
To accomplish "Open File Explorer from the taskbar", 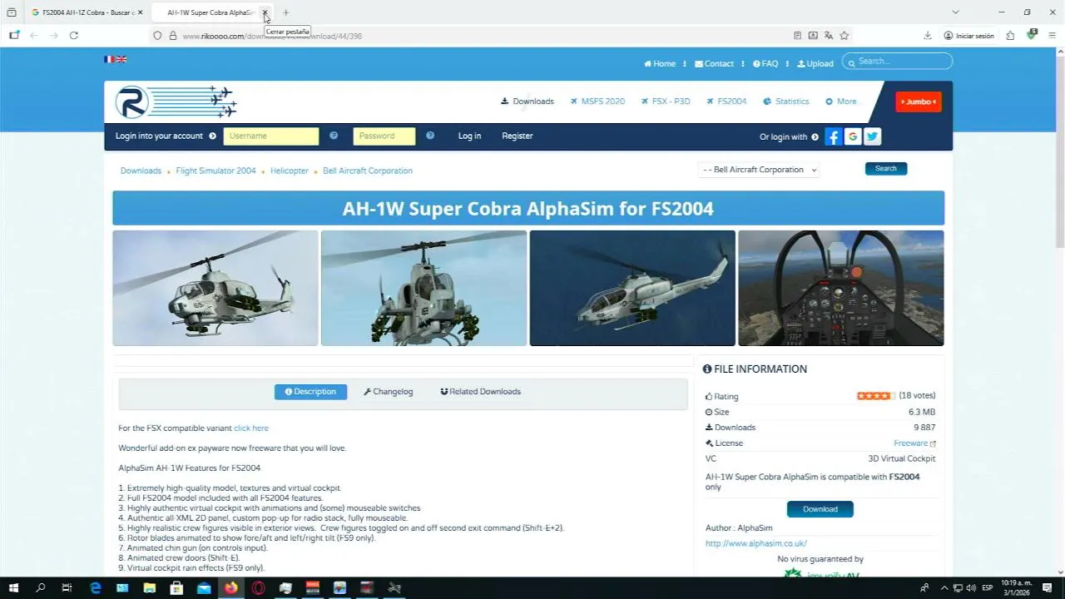I will click(x=150, y=588).
